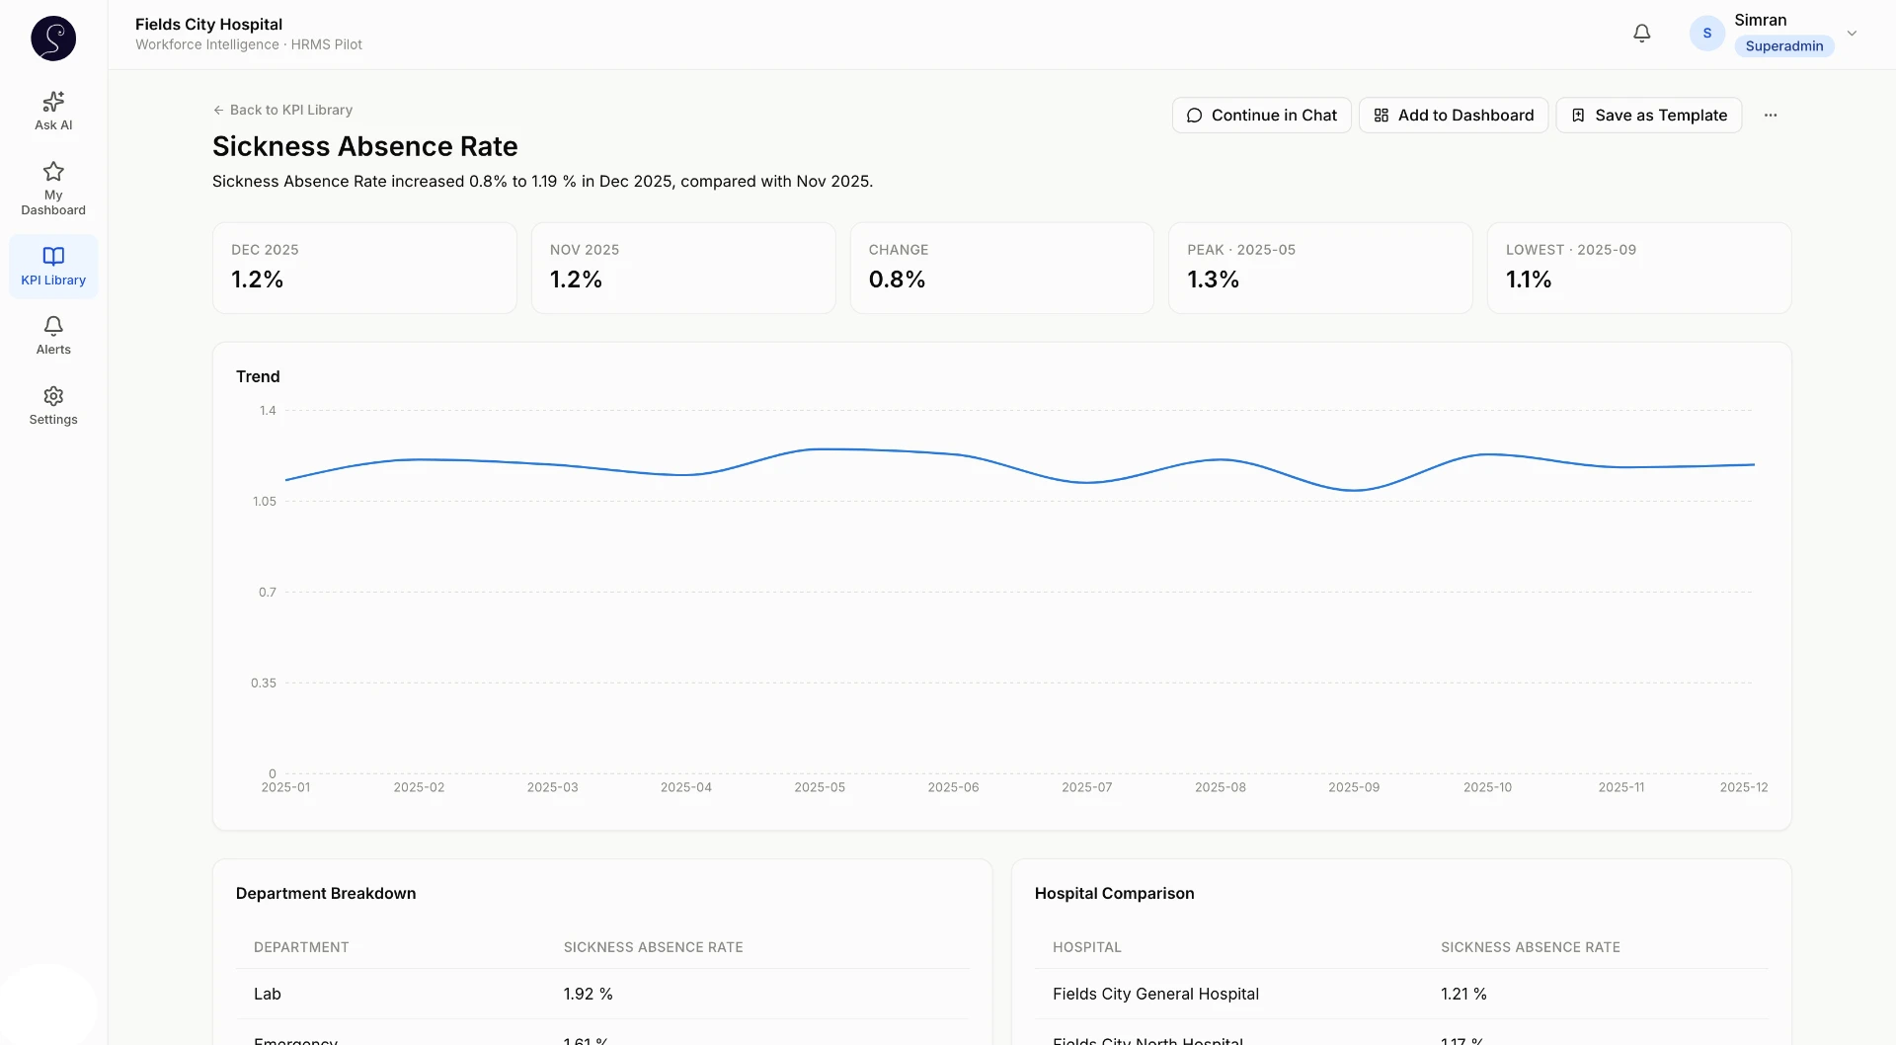
Task: Open Alerts in the sidebar
Action: coord(53,336)
